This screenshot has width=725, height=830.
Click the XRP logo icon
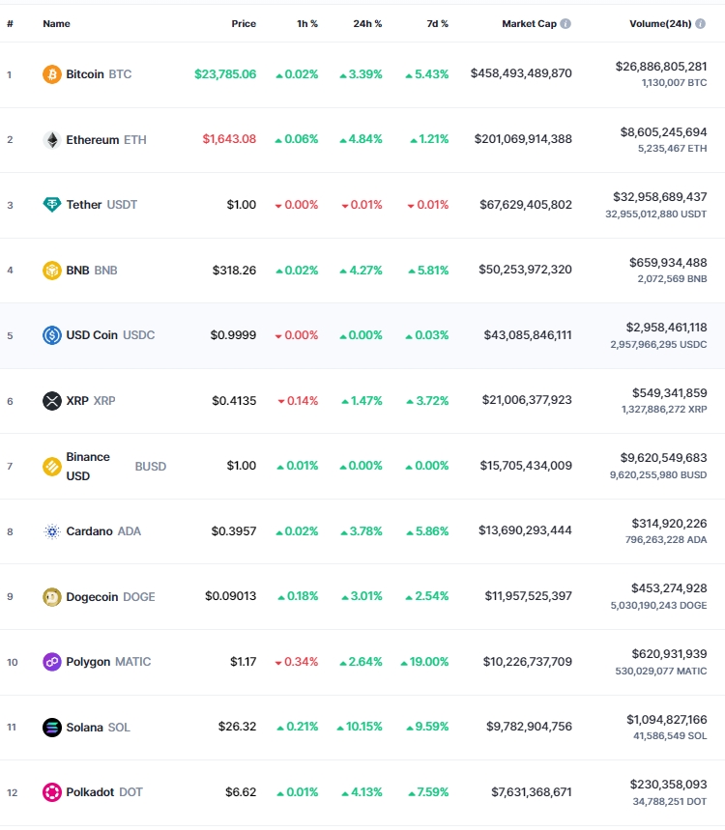coord(52,401)
